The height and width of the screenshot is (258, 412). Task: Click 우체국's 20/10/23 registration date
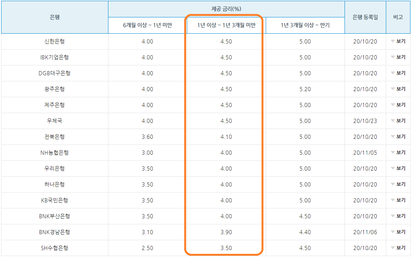(x=365, y=121)
